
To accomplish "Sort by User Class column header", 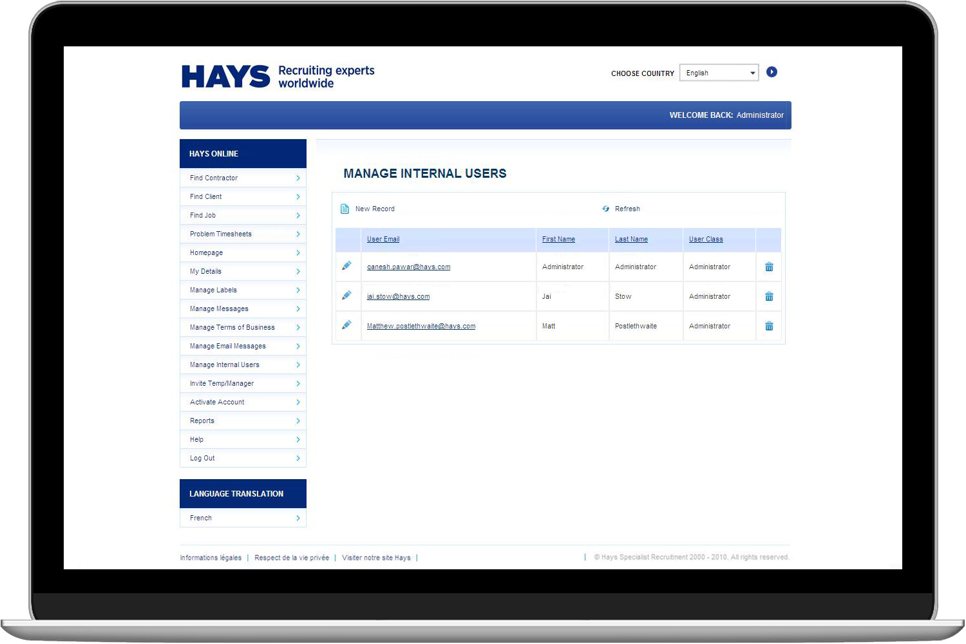I will pyautogui.click(x=706, y=239).
